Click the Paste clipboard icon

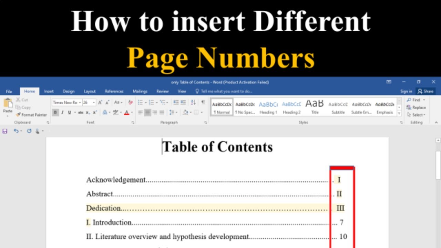(x=8, y=103)
